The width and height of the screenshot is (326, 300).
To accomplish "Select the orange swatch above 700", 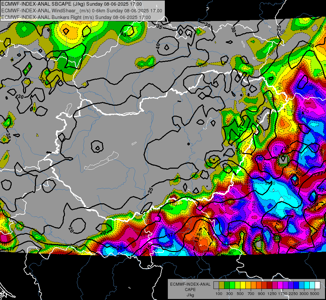I will (x=253, y=285).
